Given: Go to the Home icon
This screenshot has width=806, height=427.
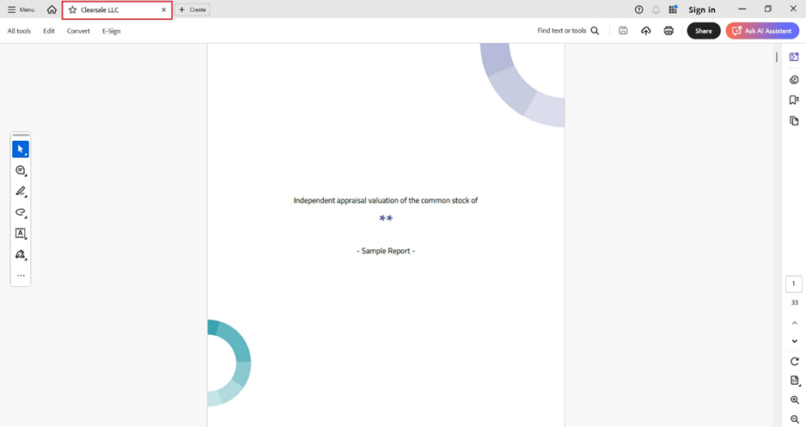Looking at the screenshot, I should 52,9.
